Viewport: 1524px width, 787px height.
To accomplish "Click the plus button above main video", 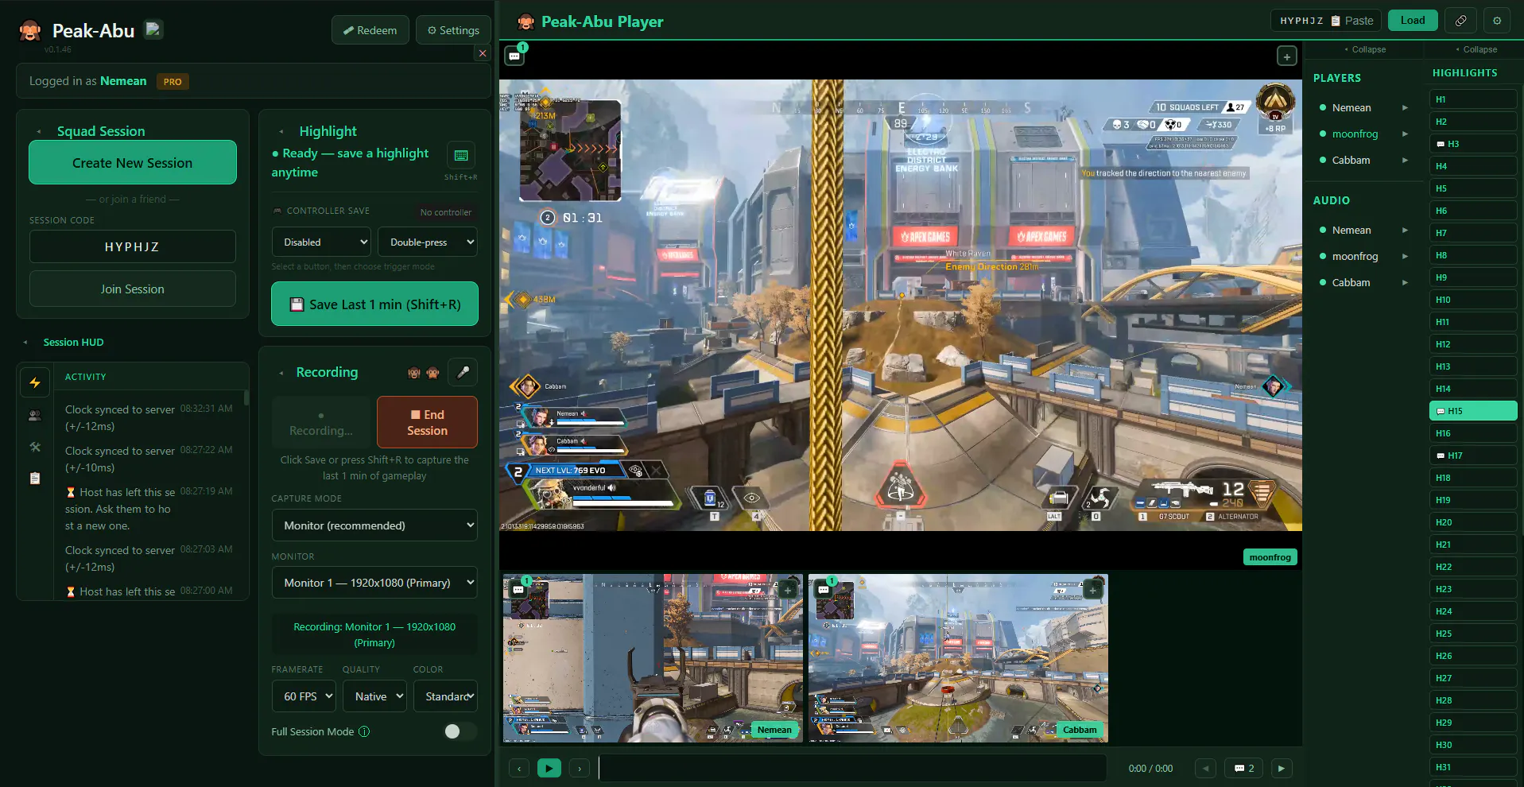I will click(x=1287, y=56).
